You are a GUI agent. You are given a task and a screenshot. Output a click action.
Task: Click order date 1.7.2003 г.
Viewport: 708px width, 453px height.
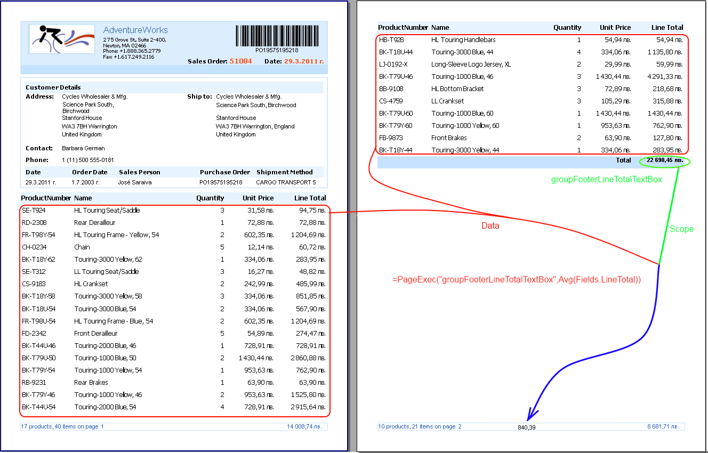[x=86, y=182]
